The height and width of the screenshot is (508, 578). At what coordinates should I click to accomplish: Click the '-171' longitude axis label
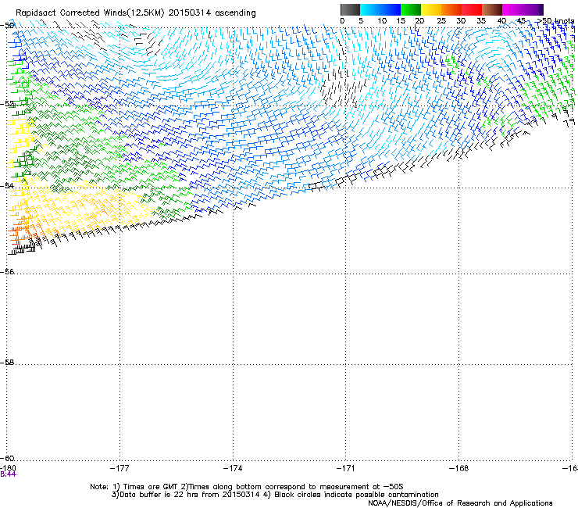[x=346, y=468]
